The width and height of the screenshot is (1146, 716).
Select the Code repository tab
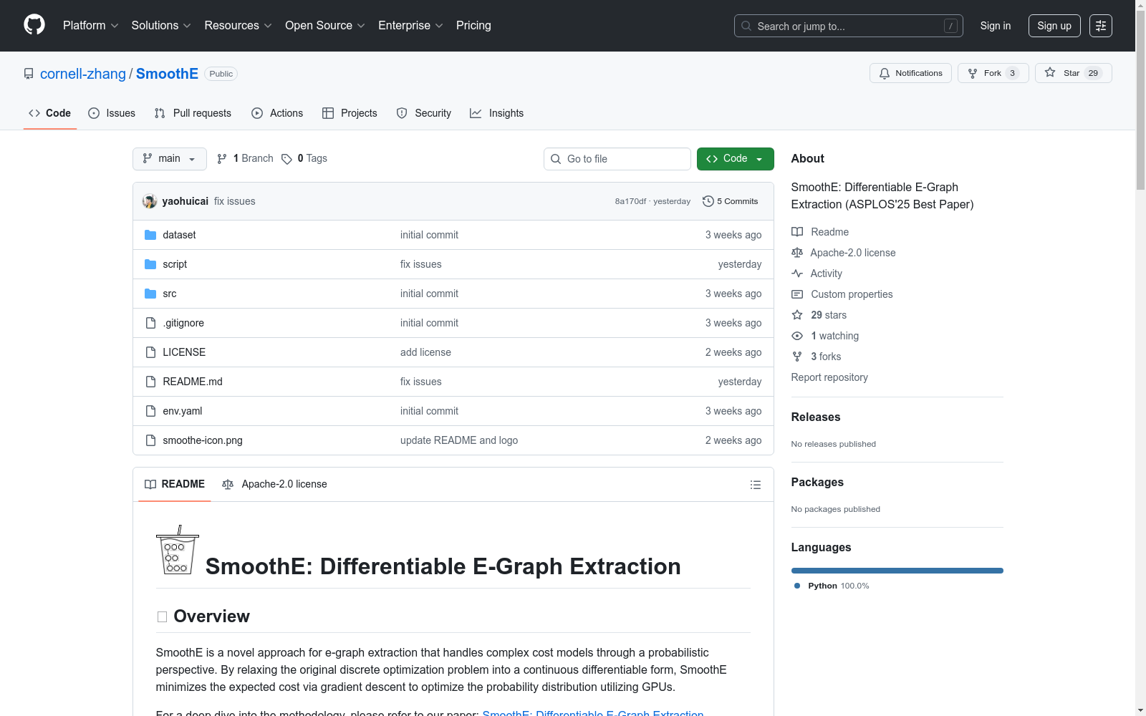pos(50,113)
